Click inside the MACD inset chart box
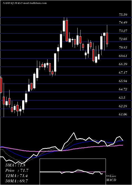Screen dimensions: 132x185 (x=73, y=172)
